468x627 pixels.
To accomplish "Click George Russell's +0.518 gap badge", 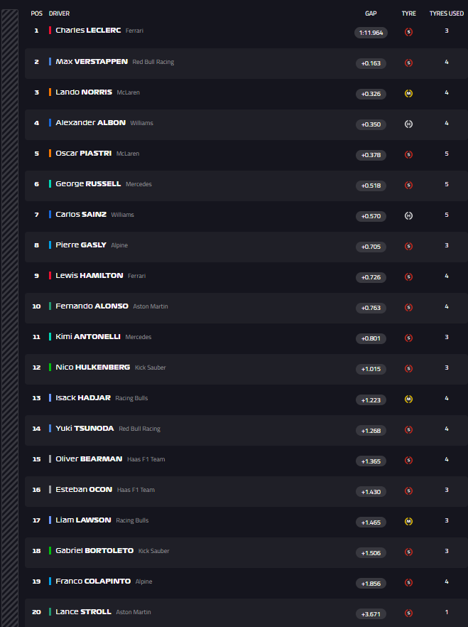I will [371, 186].
